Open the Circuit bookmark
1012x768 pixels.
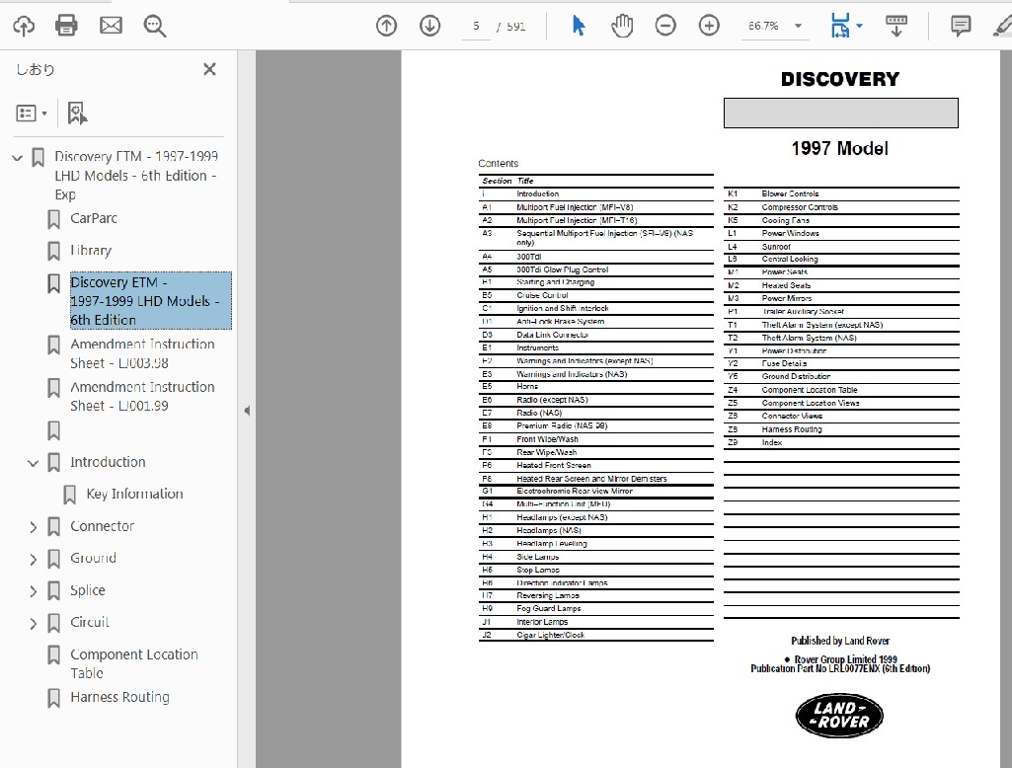tap(90, 622)
